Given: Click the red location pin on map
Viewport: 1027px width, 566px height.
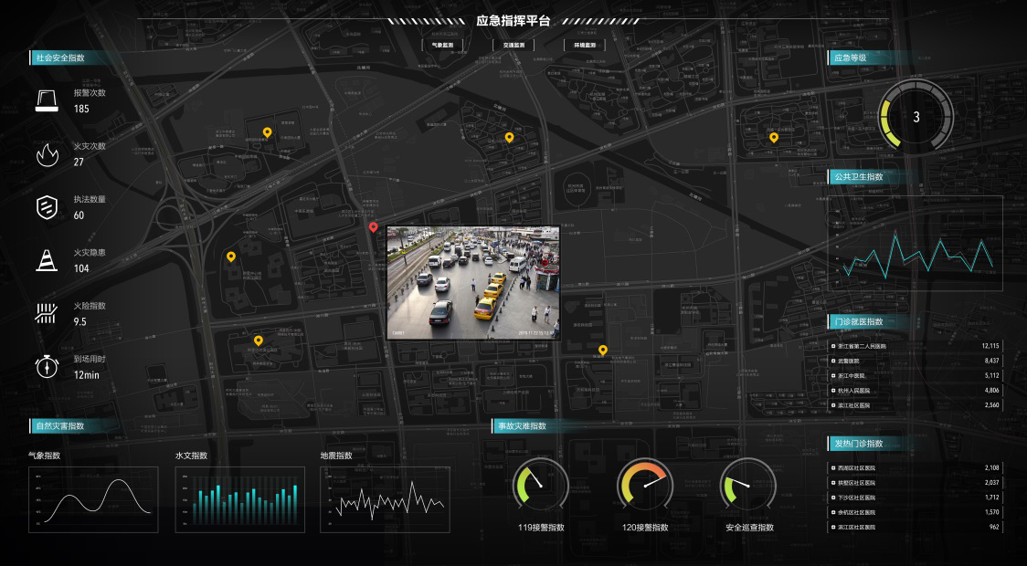Looking at the screenshot, I should click(x=373, y=227).
